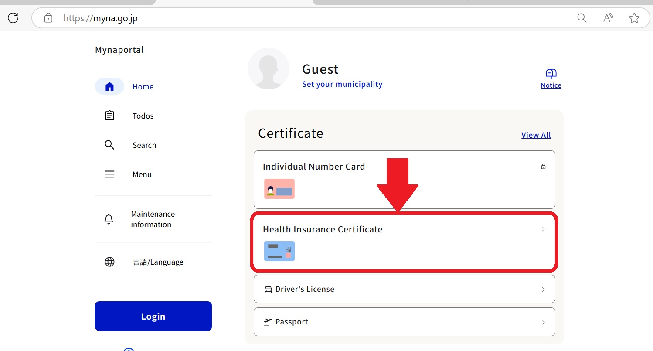Click the View All certificates link
The width and height of the screenshot is (653, 351).
(x=536, y=135)
